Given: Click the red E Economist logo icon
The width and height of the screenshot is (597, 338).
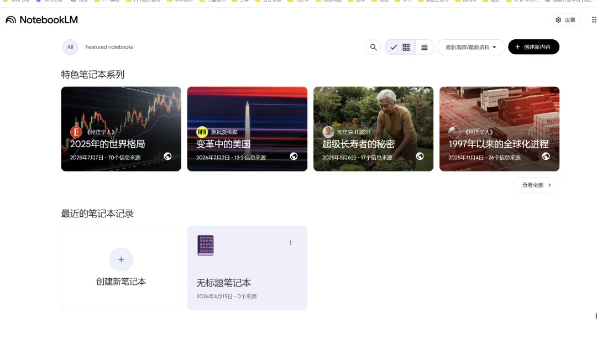Looking at the screenshot, I should [x=76, y=132].
